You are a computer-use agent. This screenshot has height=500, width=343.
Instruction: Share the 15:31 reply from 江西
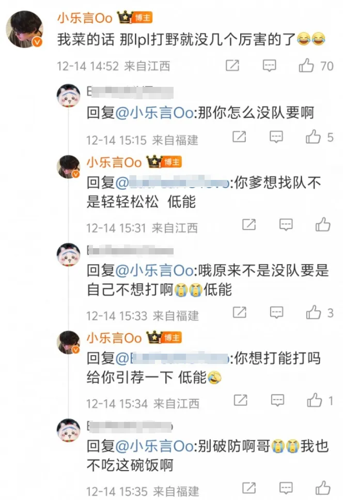coord(249,225)
